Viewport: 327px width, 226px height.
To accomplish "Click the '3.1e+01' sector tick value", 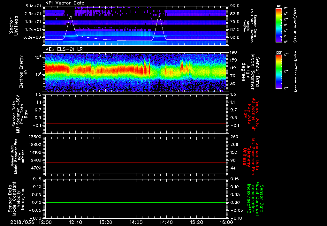I will (x=33, y=6).
